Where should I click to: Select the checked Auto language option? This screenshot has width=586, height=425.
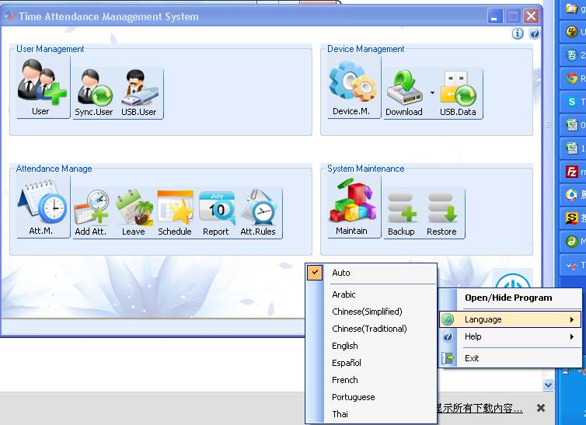[x=371, y=273]
